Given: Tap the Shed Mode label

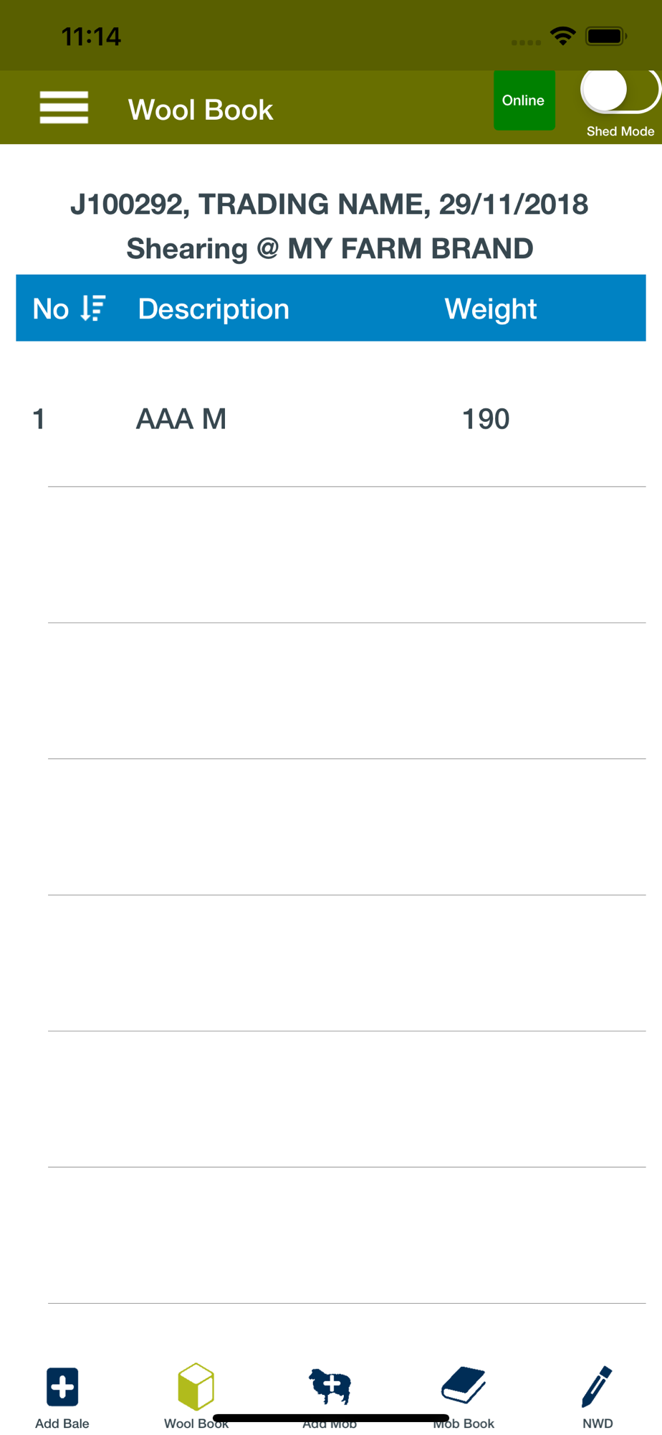Looking at the screenshot, I should pyautogui.click(x=620, y=131).
